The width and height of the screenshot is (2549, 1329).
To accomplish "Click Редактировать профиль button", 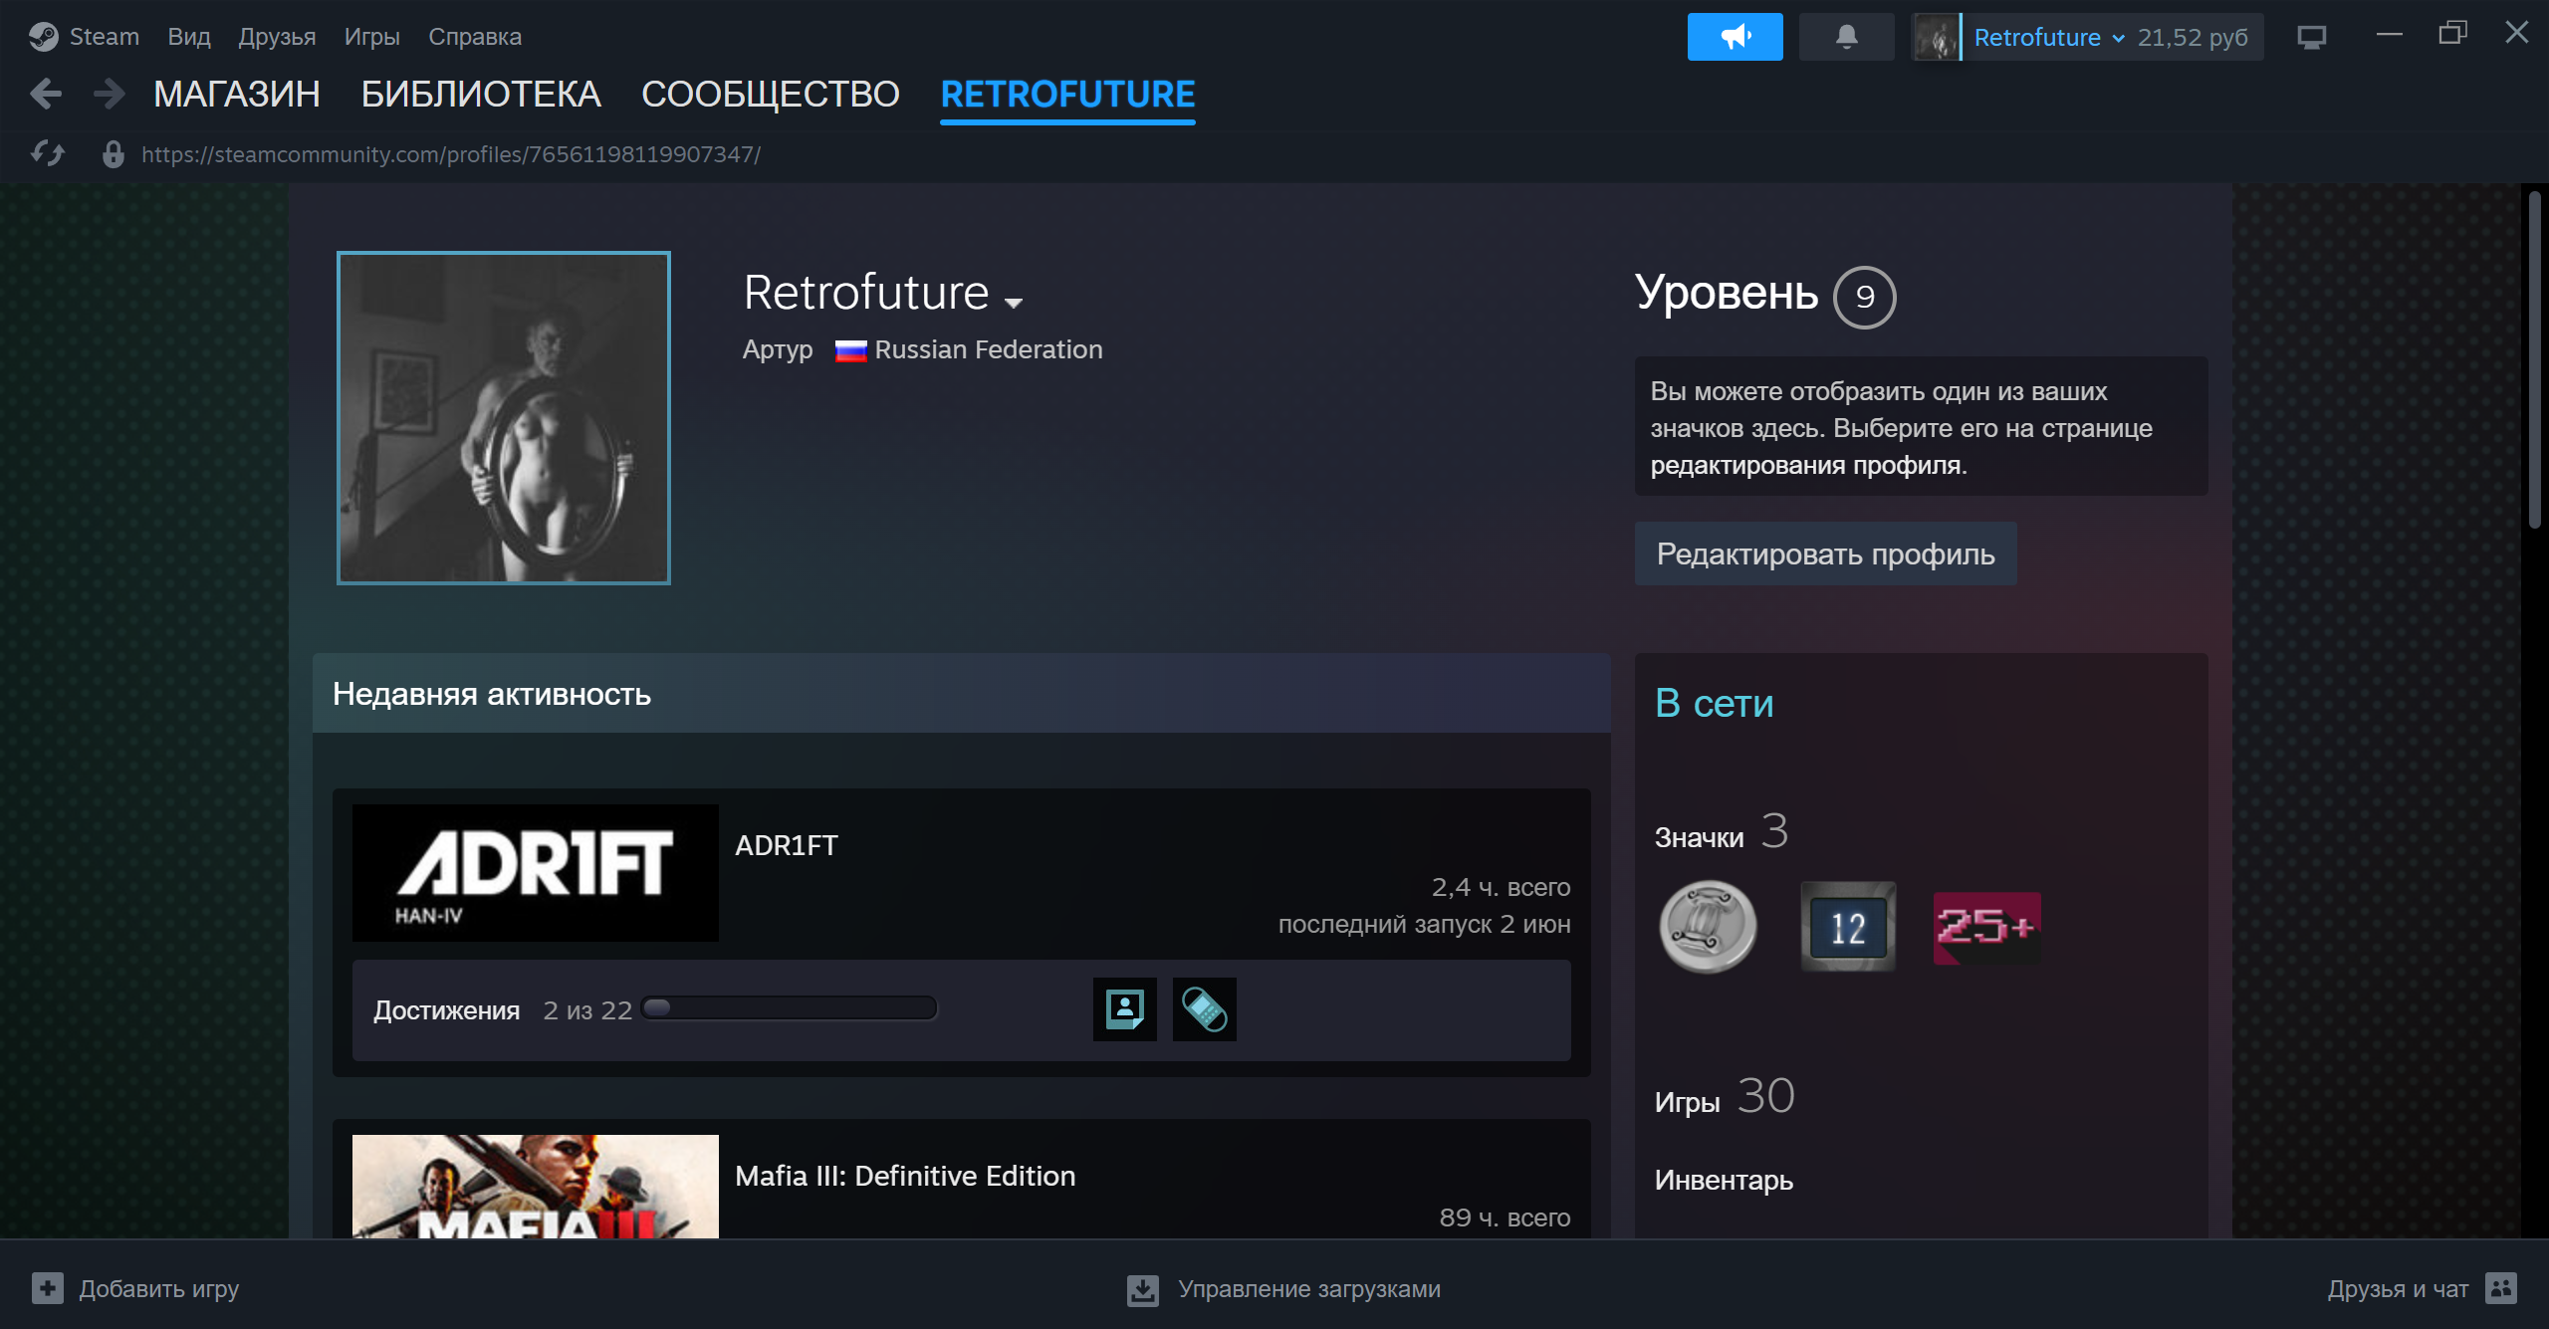I will point(1826,554).
